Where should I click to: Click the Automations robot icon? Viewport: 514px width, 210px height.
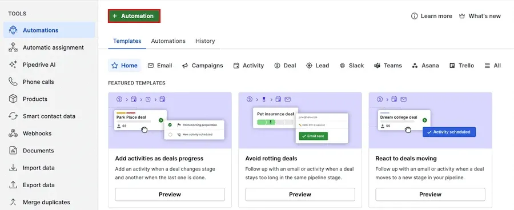[13, 30]
